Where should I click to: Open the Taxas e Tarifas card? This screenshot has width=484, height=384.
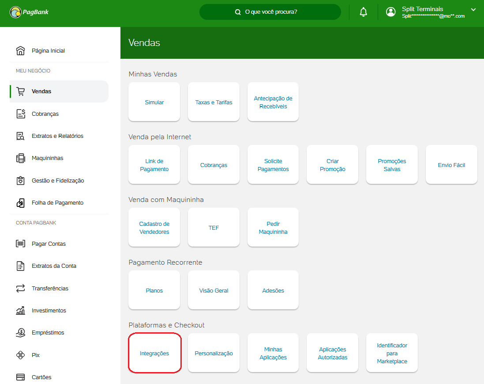[214, 102]
